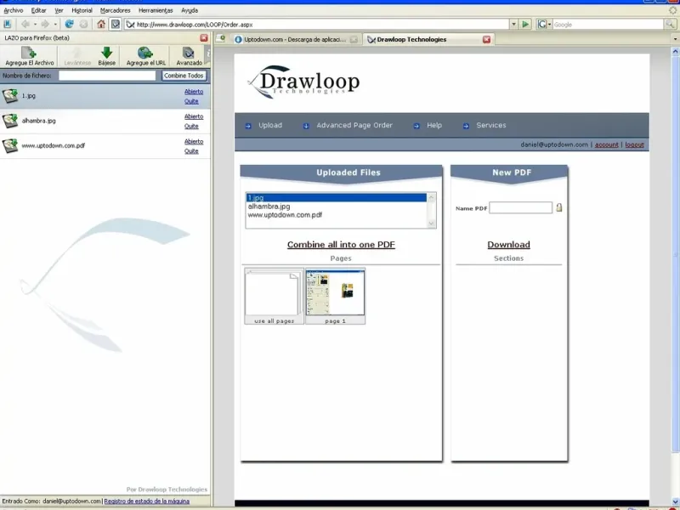Open the Historial menu
The width and height of the screenshot is (680, 510).
82,10
